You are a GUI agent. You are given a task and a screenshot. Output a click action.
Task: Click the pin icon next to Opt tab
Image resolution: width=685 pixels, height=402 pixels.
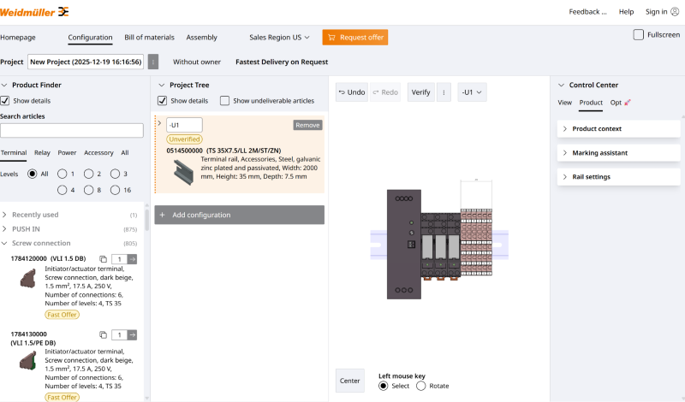[628, 103]
